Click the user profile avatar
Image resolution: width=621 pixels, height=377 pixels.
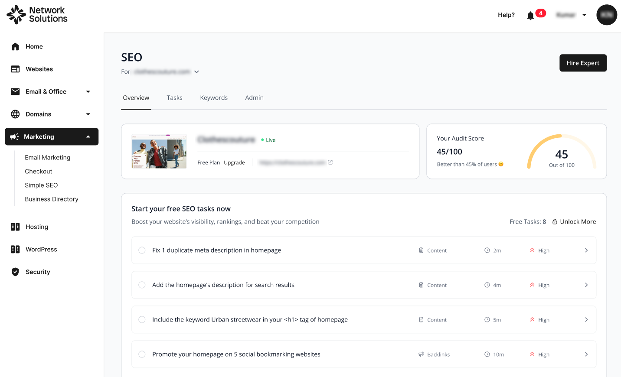tap(607, 15)
